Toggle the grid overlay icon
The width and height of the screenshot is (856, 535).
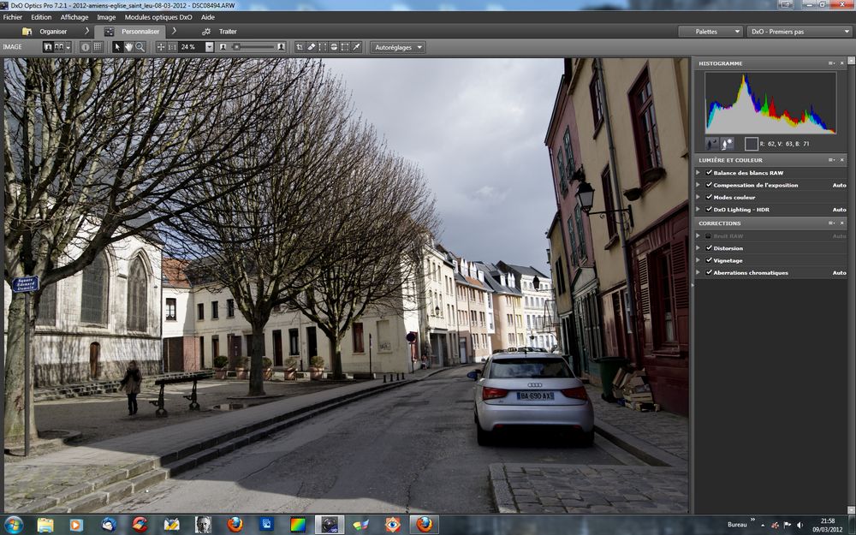pos(98,47)
